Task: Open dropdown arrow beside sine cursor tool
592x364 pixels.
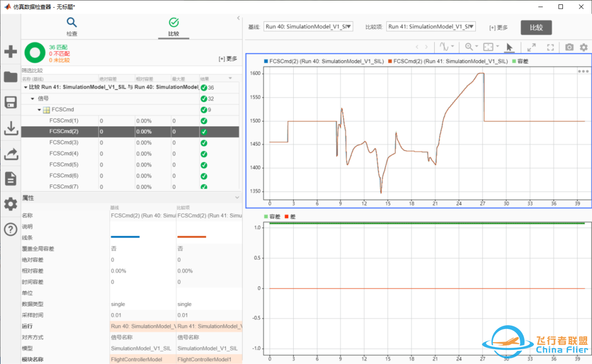Action: 452,47
